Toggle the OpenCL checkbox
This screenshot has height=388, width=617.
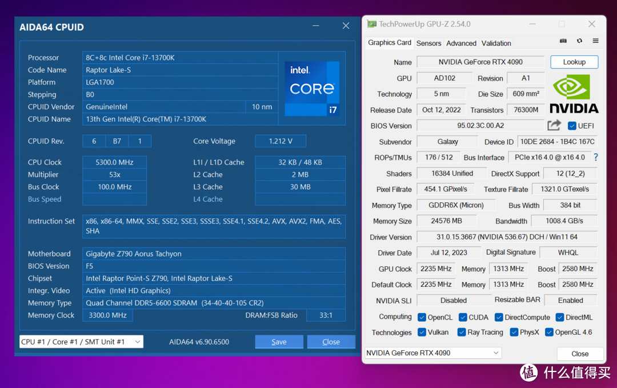coord(422,317)
